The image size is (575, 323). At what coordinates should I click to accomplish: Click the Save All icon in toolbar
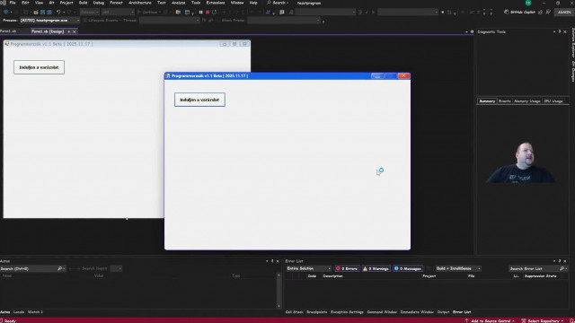(x=49, y=12)
